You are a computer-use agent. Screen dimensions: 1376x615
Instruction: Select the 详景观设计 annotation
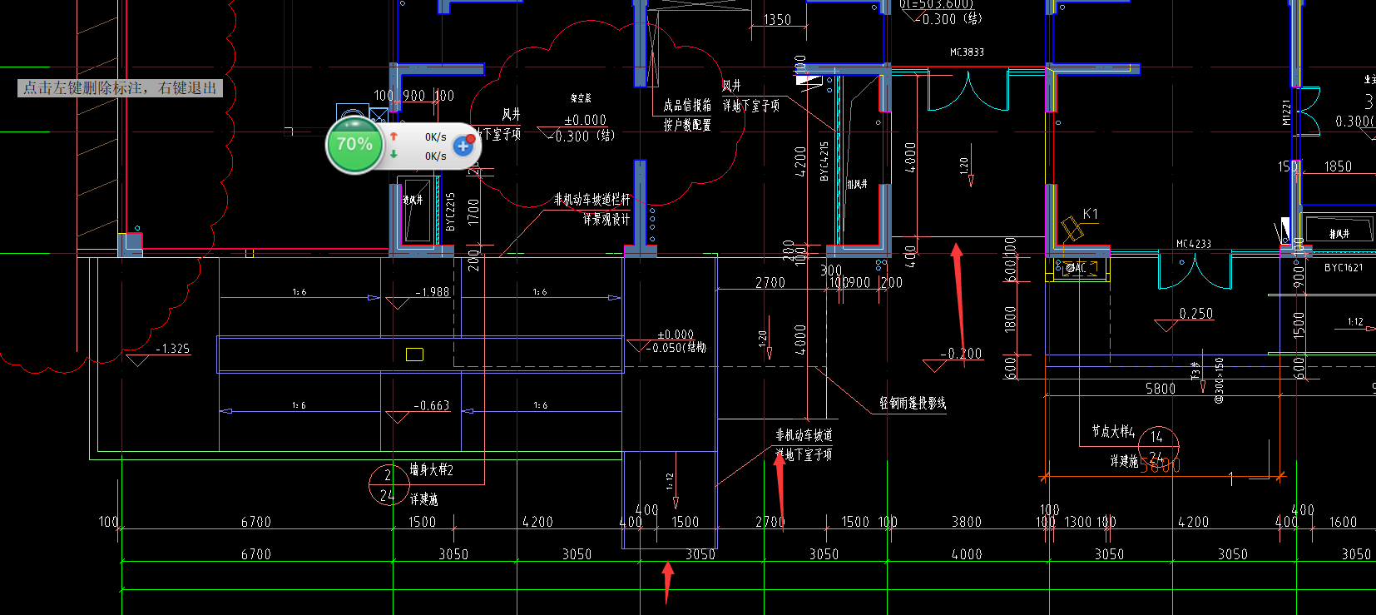point(606,220)
